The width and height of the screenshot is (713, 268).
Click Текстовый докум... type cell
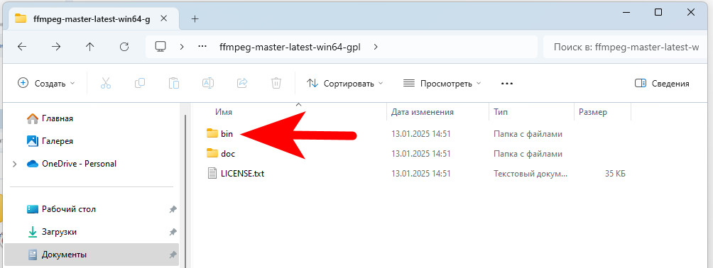(x=530, y=174)
